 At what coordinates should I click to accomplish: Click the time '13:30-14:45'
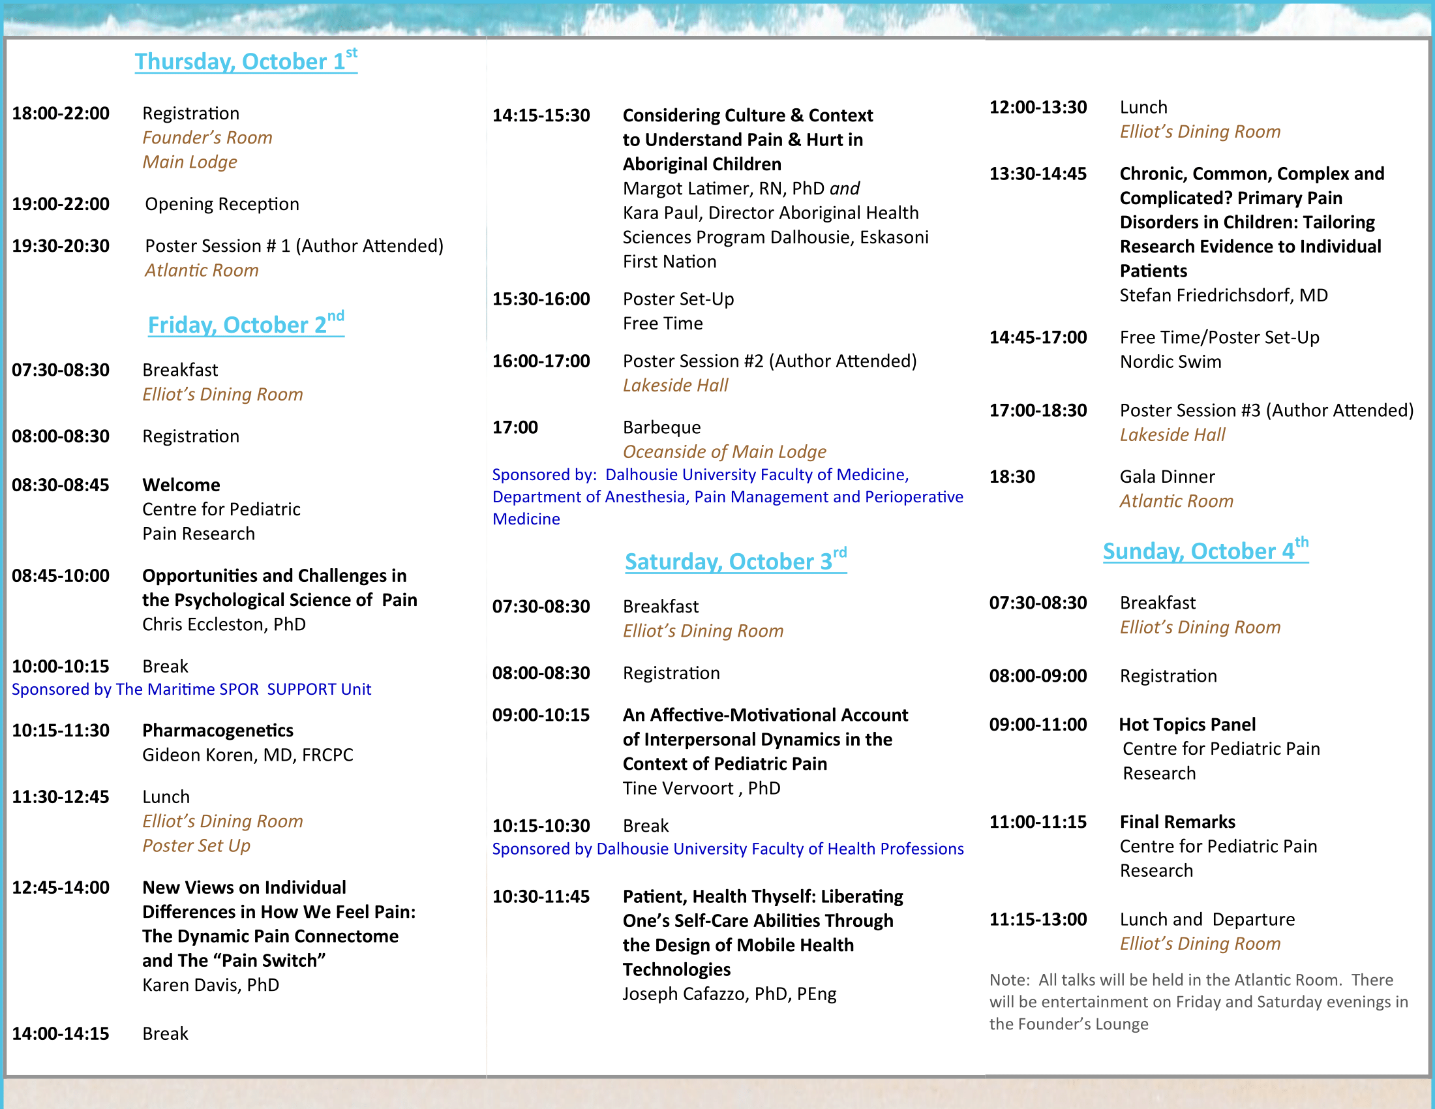point(1038,174)
